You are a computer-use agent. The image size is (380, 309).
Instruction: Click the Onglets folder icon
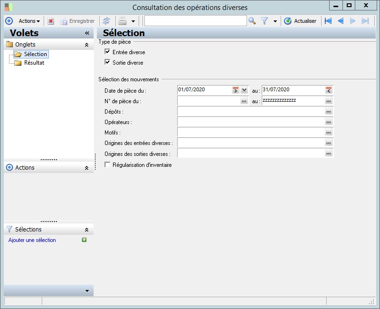pos(9,44)
